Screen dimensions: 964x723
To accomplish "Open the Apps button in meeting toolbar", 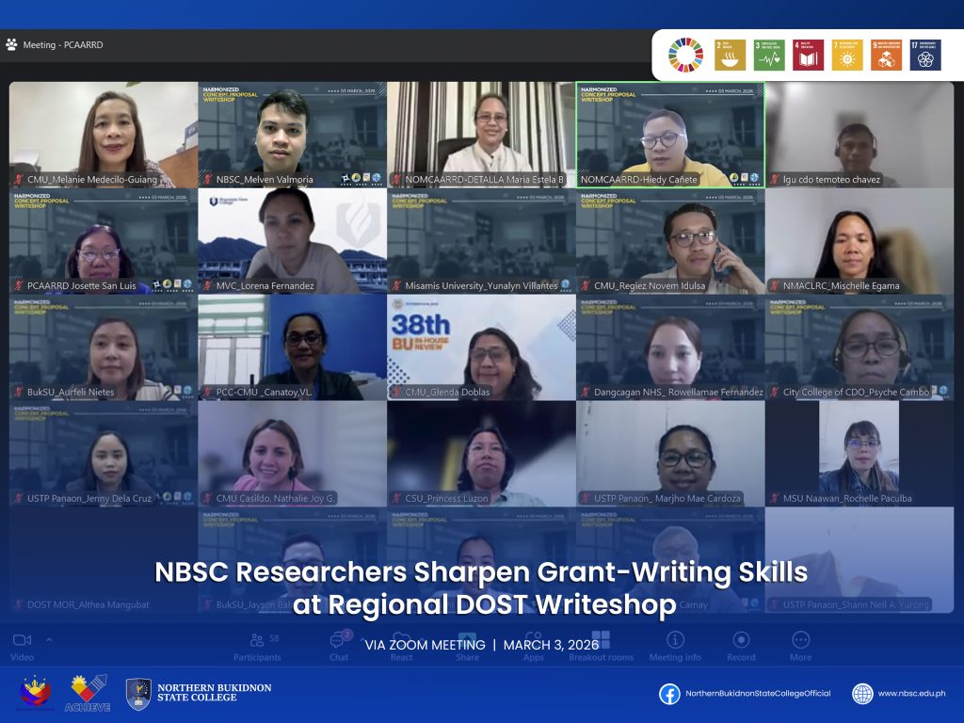I will pyautogui.click(x=533, y=646).
